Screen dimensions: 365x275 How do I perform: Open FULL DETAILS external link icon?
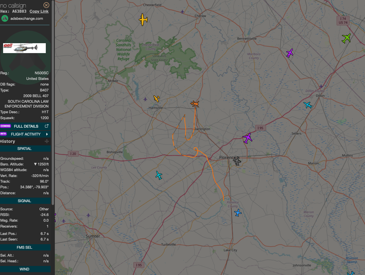pos(47,126)
